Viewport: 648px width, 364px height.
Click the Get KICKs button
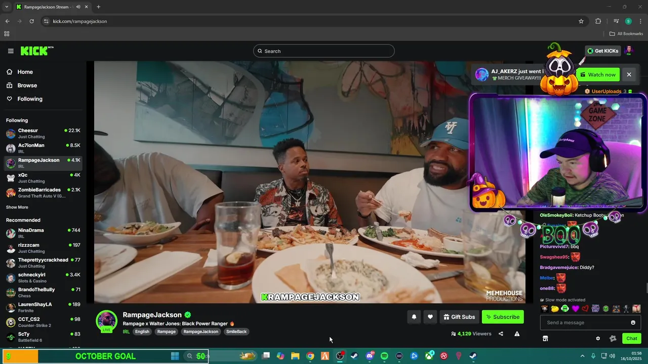pyautogui.click(x=602, y=51)
